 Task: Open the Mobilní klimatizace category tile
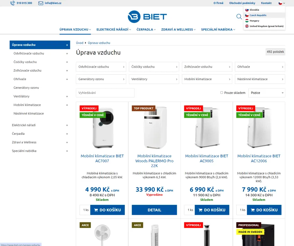(x=207, y=79)
